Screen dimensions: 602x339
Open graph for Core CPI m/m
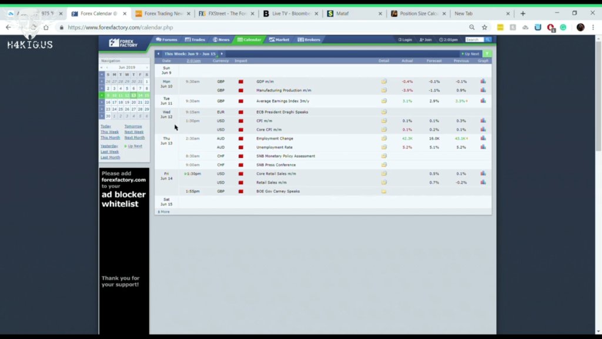tap(483, 129)
